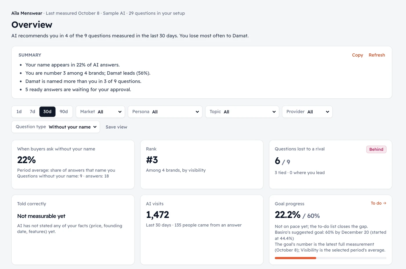The image size is (406, 269).
Task: Click the 1,472 AI visits figure
Action: pos(157,215)
